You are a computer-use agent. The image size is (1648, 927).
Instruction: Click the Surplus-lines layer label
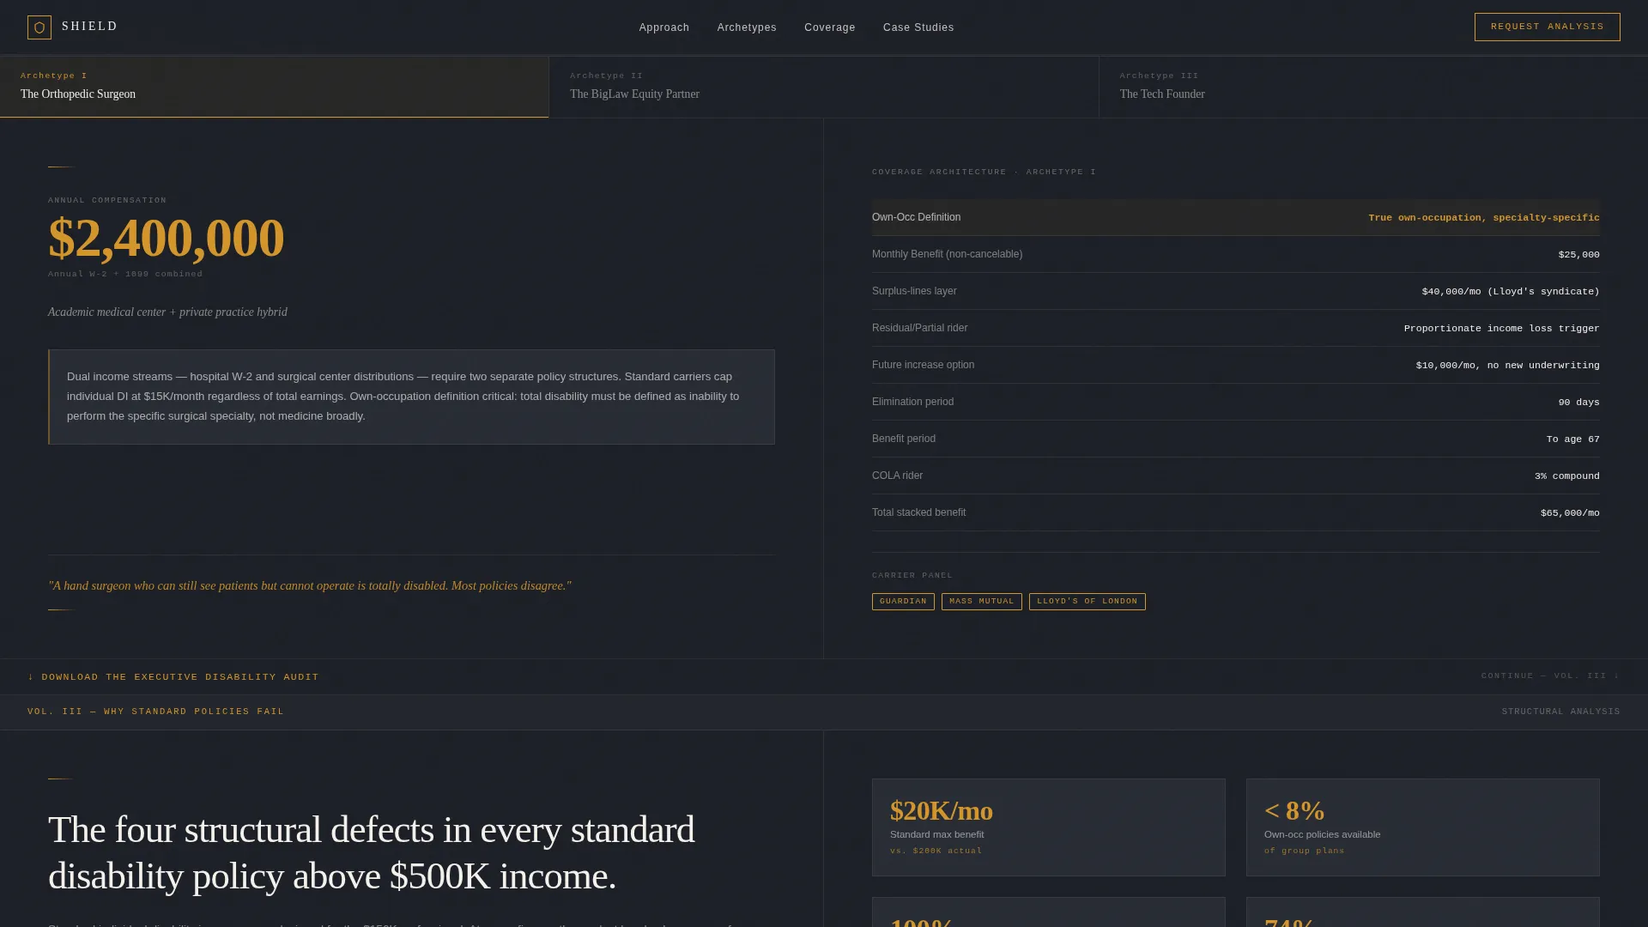click(x=914, y=291)
